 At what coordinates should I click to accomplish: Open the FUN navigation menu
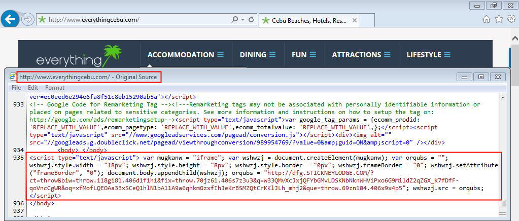(x=304, y=55)
